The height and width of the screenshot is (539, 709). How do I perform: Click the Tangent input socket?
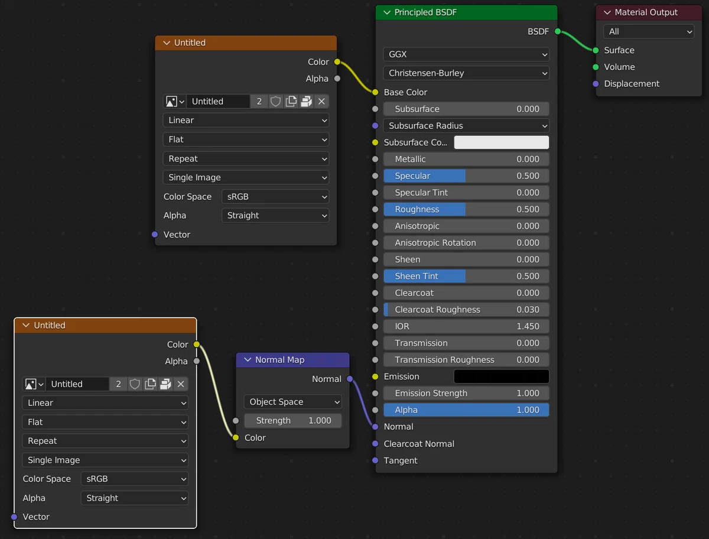[375, 460]
